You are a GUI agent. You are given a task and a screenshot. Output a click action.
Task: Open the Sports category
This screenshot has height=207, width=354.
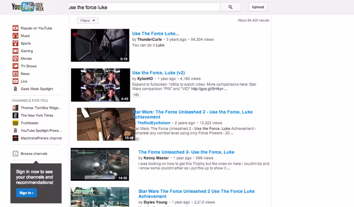[x=26, y=43]
